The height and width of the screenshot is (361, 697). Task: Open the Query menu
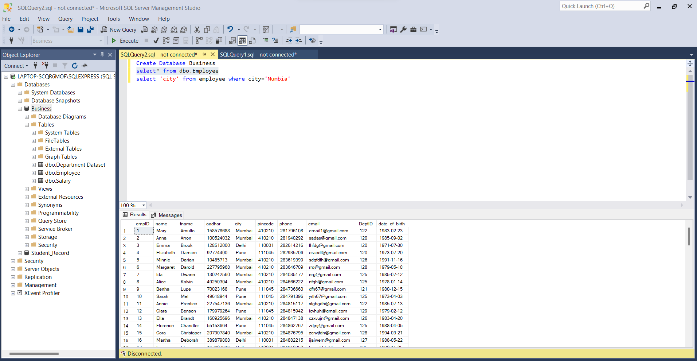click(x=65, y=19)
